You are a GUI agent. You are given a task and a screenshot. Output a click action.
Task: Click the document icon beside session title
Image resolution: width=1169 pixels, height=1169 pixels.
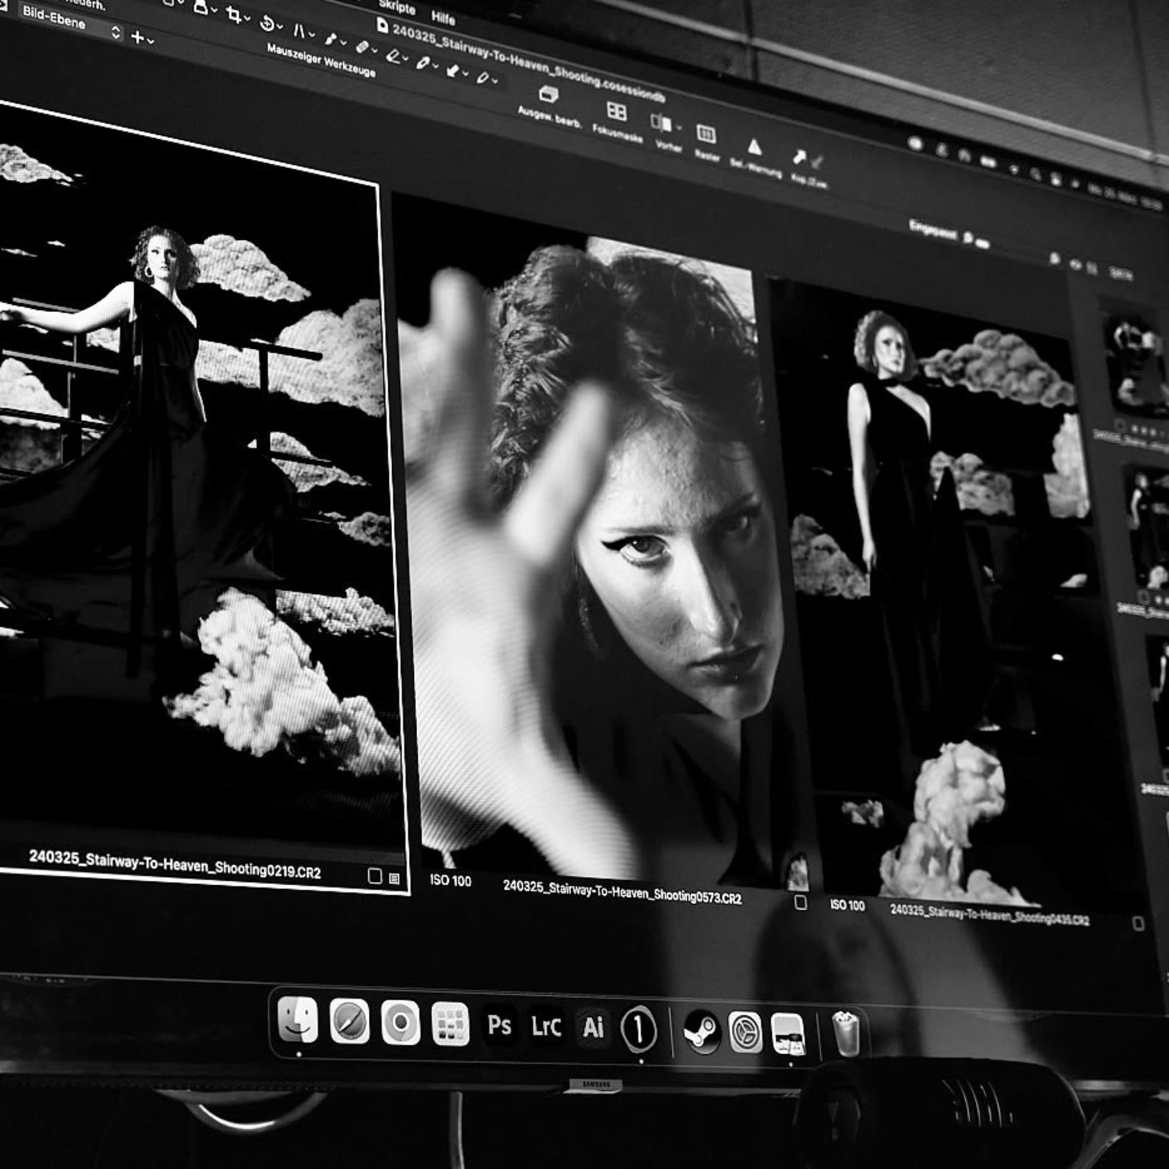(x=382, y=25)
